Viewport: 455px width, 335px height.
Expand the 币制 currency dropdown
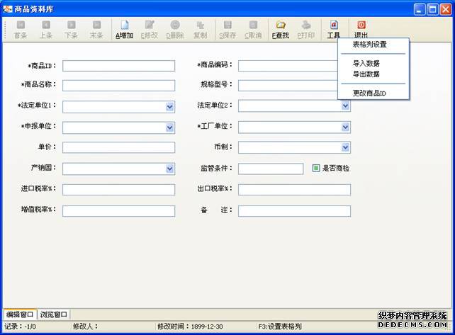346,148
